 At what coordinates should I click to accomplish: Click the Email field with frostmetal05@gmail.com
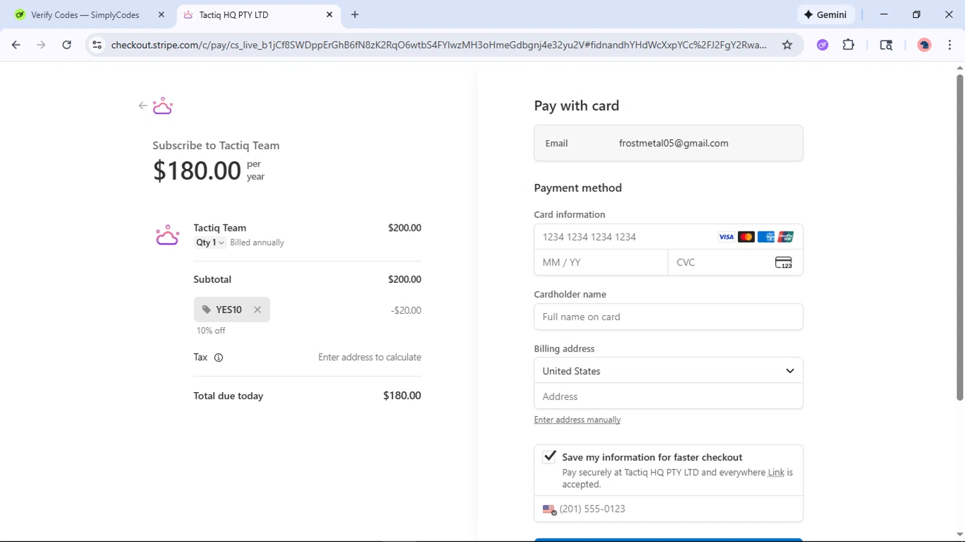[x=668, y=143]
